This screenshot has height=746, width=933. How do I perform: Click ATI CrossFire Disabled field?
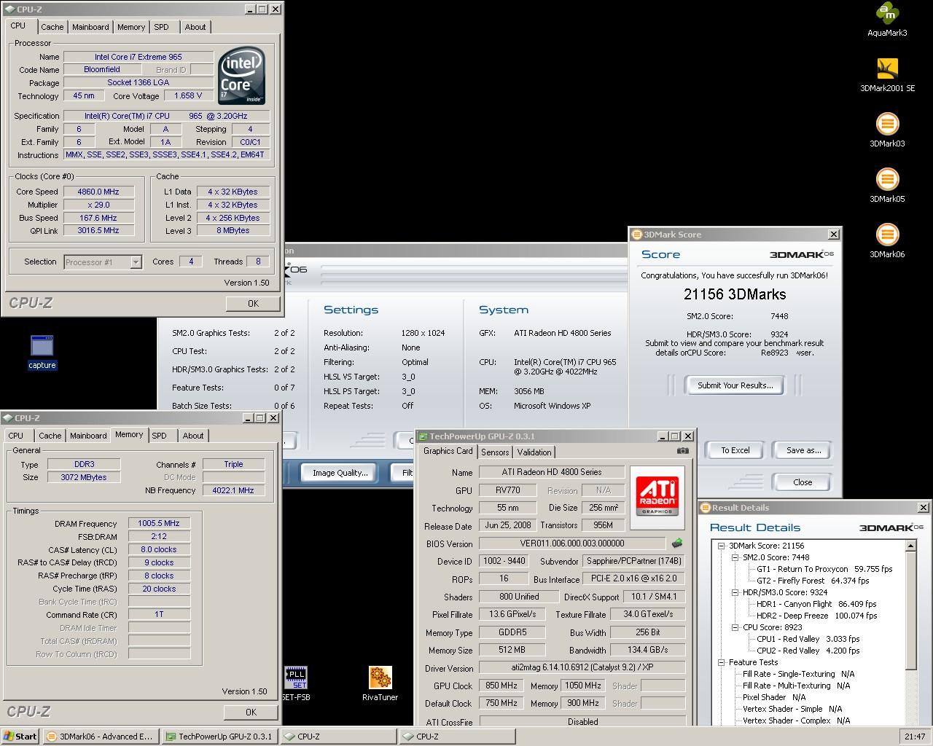pos(582,722)
